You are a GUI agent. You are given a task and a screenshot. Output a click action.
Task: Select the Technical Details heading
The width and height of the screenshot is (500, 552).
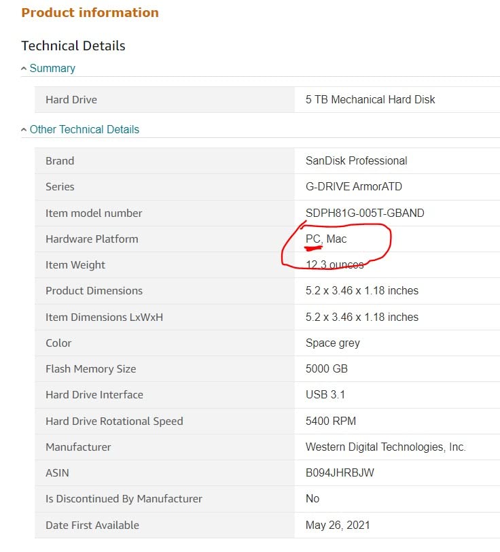point(73,46)
